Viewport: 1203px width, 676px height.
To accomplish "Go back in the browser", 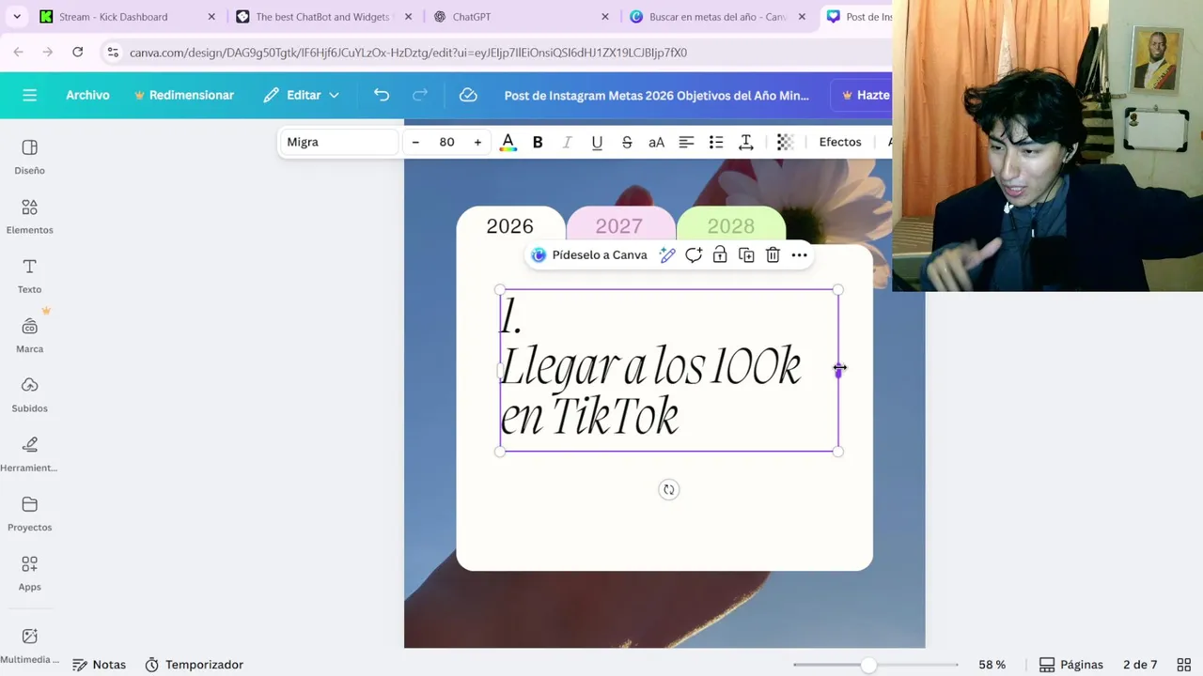I will (x=18, y=53).
